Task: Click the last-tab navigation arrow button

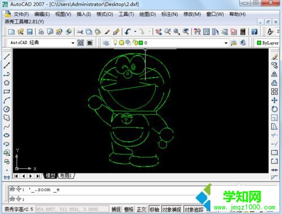Action: pyautogui.click(x=38, y=176)
